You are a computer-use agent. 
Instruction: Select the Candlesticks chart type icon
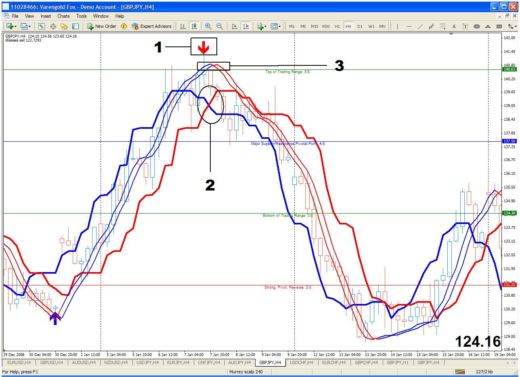[194, 26]
